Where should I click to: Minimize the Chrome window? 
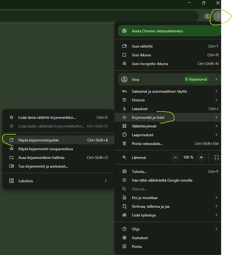189,3
